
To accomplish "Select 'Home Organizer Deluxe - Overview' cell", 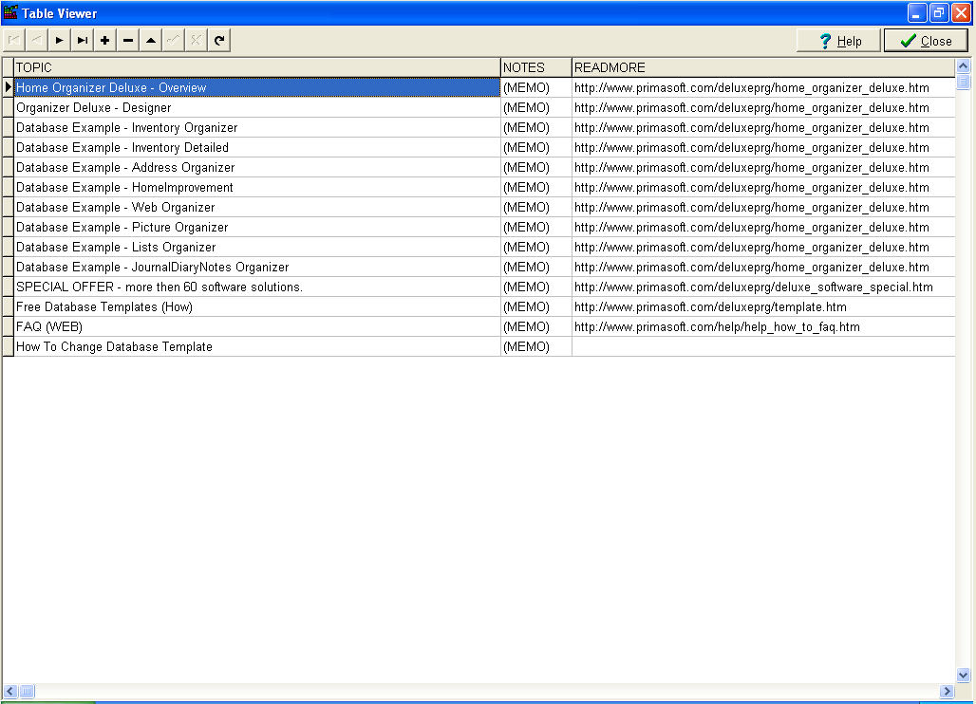I will (257, 87).
